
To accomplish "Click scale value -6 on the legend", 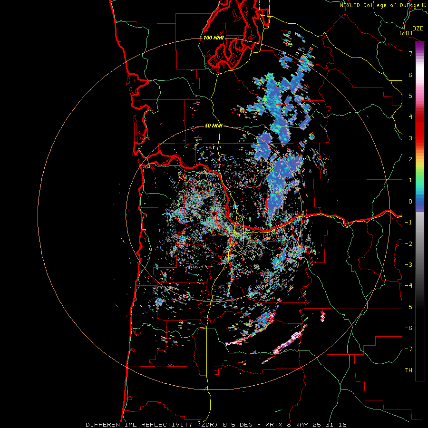I will click(409, 328).
